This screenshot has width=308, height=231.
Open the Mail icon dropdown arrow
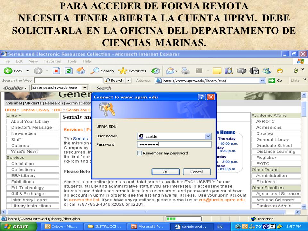[176, 71]
